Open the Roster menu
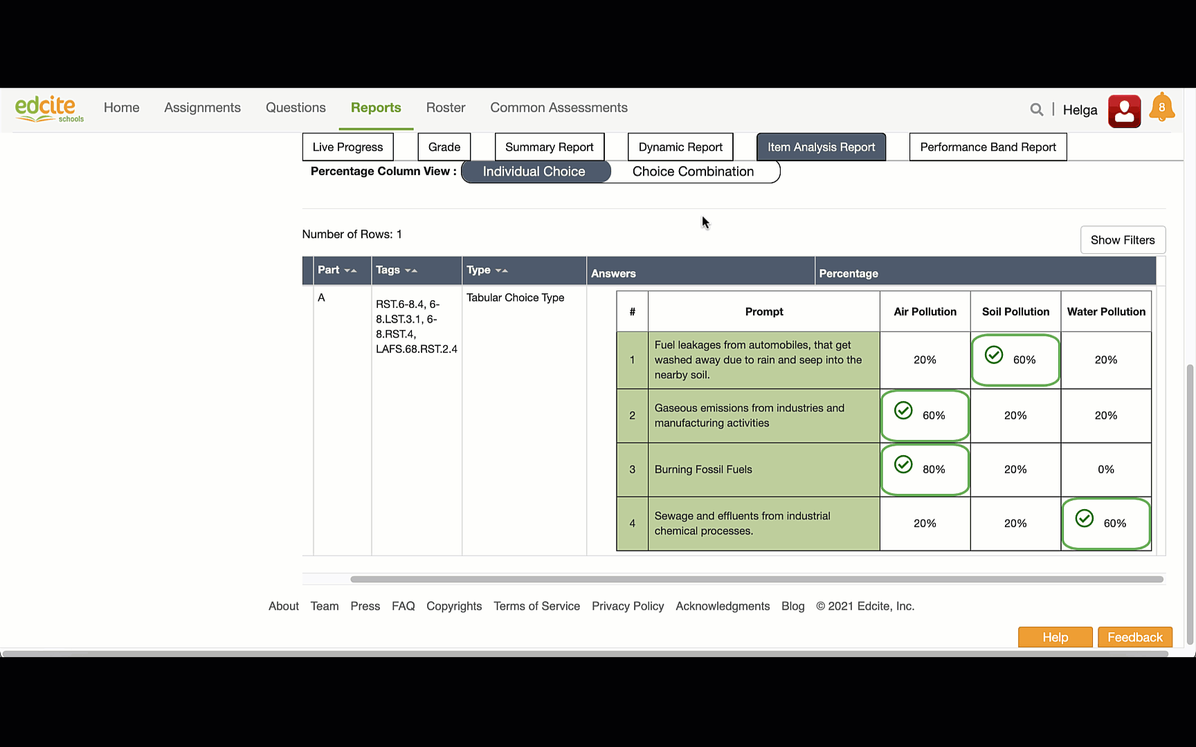Screen dimensions: 1196x747 click(446, 108)
